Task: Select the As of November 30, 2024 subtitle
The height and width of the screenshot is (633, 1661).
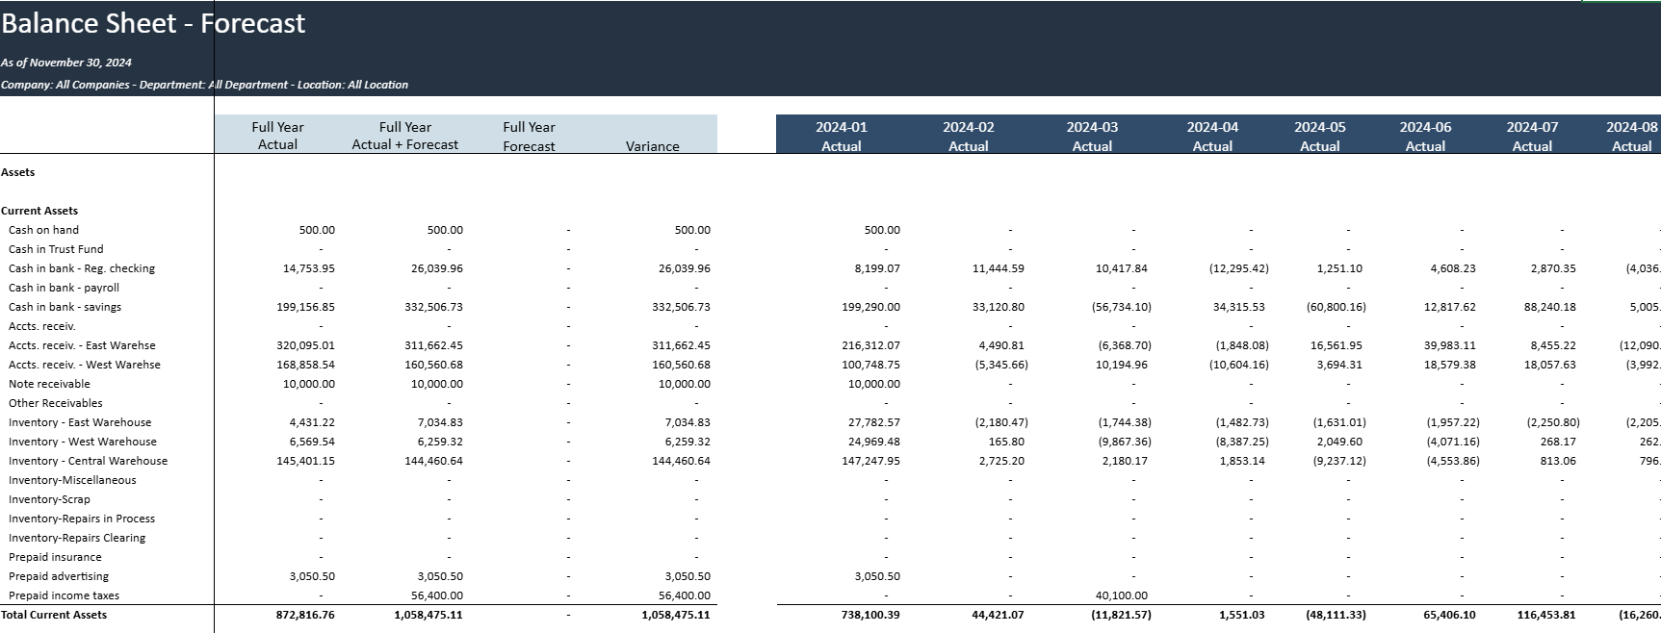Action: 66,63
